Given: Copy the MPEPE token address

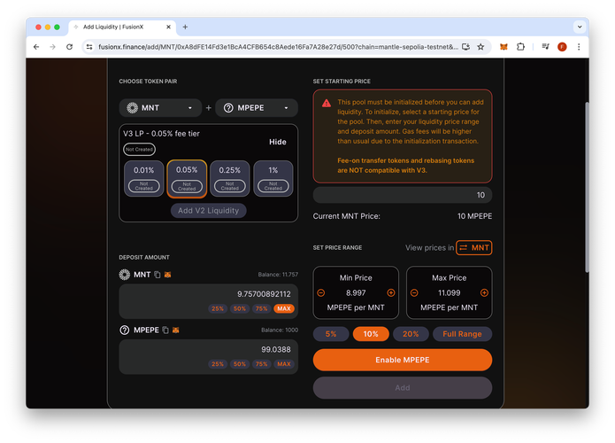Looking at the screenshot, I should click(165, 330).
